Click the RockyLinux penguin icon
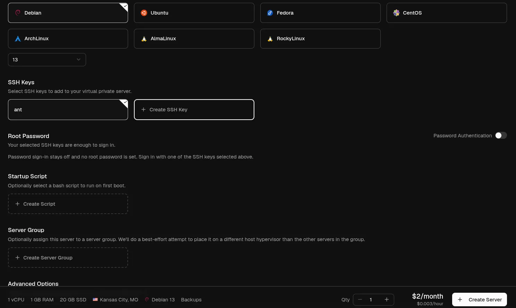Screen dimensions: 516x308 (x=270, y=38)
